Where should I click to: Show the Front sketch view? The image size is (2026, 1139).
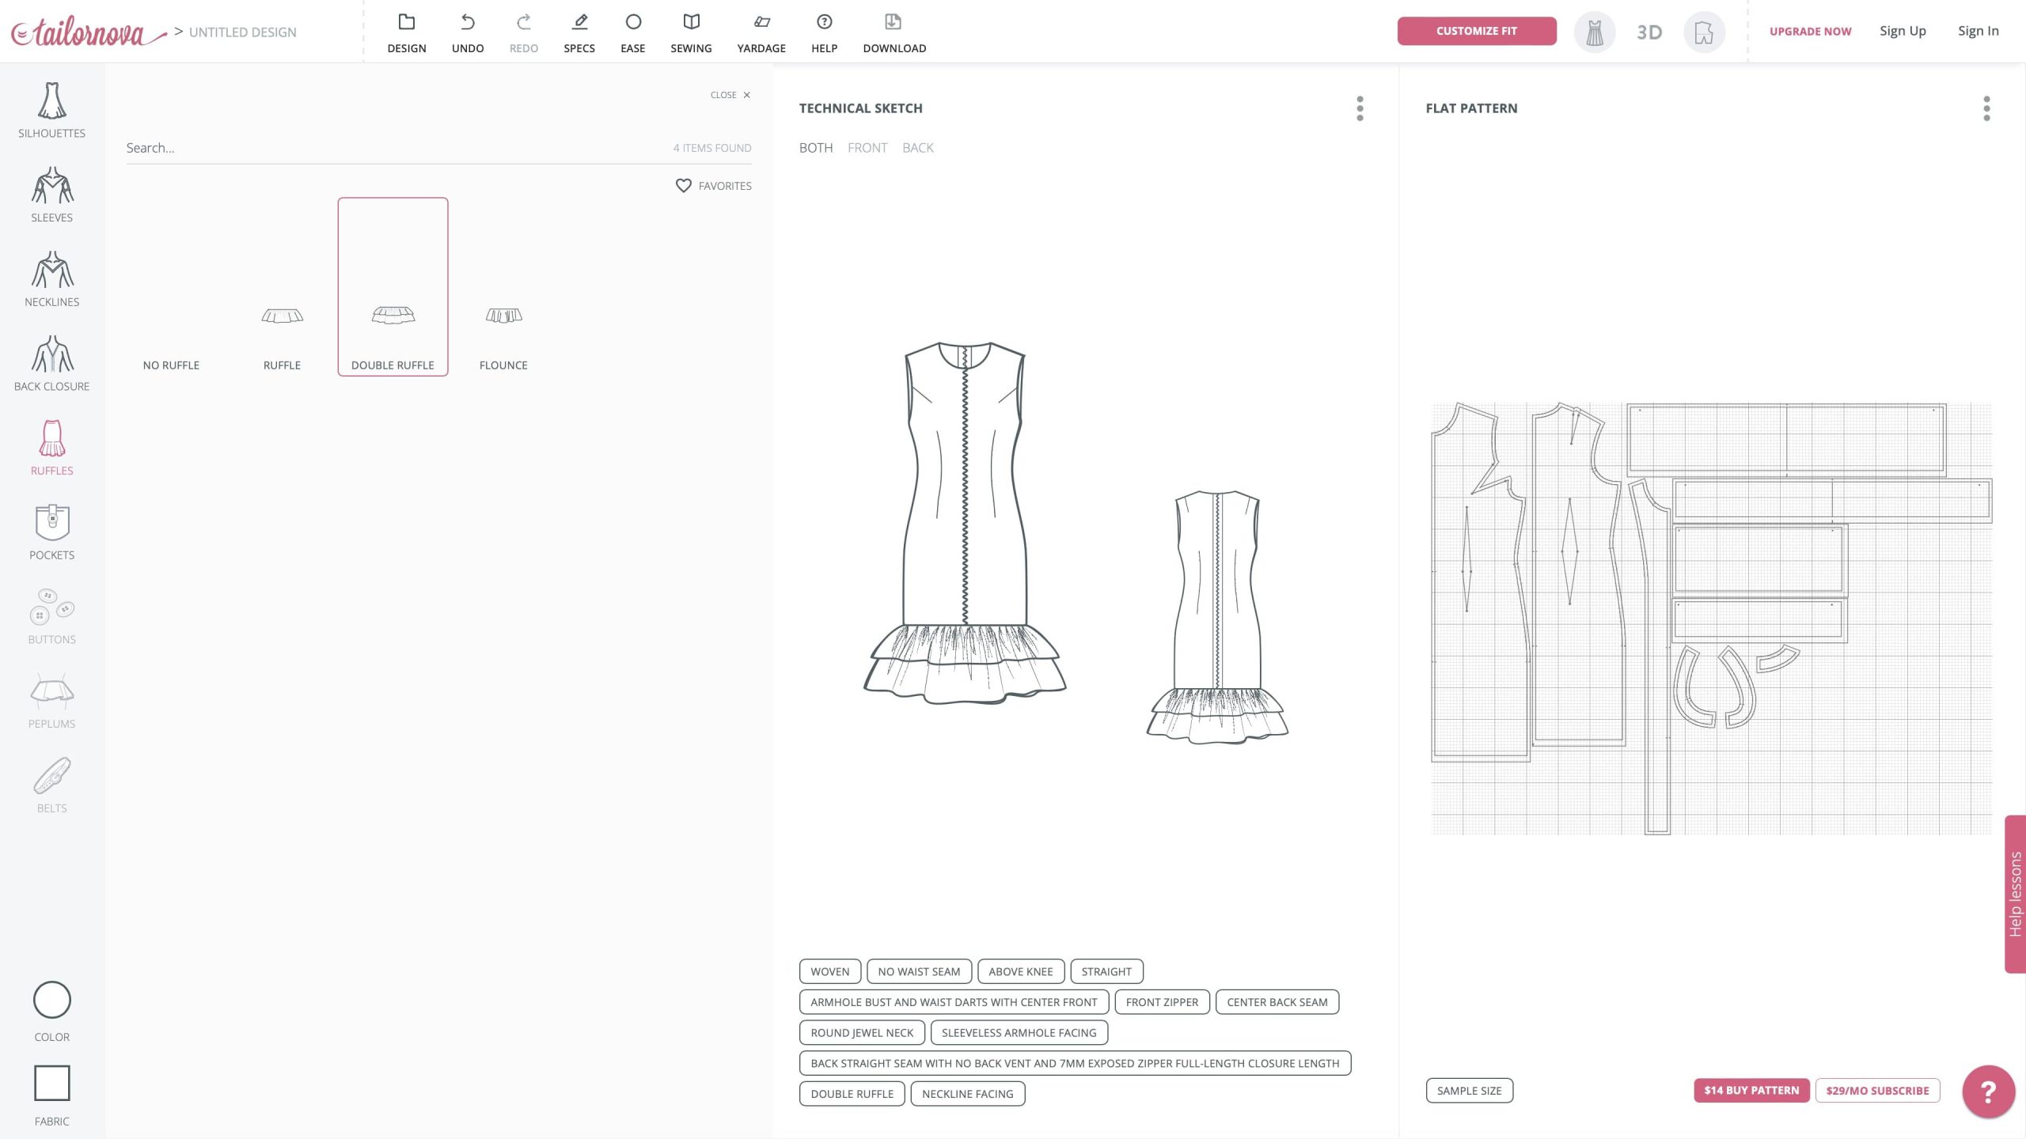coord(867,148)
